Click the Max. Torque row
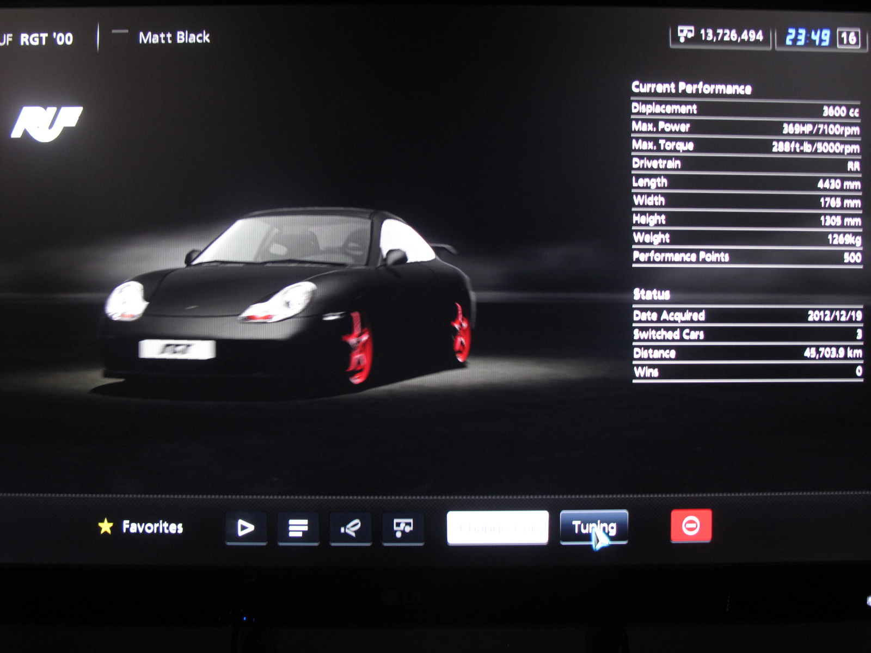Image resolution: width=871 pixels, height=653 pixels. (746, 146)
